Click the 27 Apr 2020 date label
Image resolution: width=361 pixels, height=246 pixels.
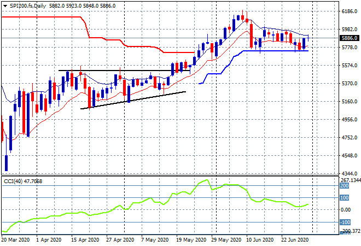(120, 240)
